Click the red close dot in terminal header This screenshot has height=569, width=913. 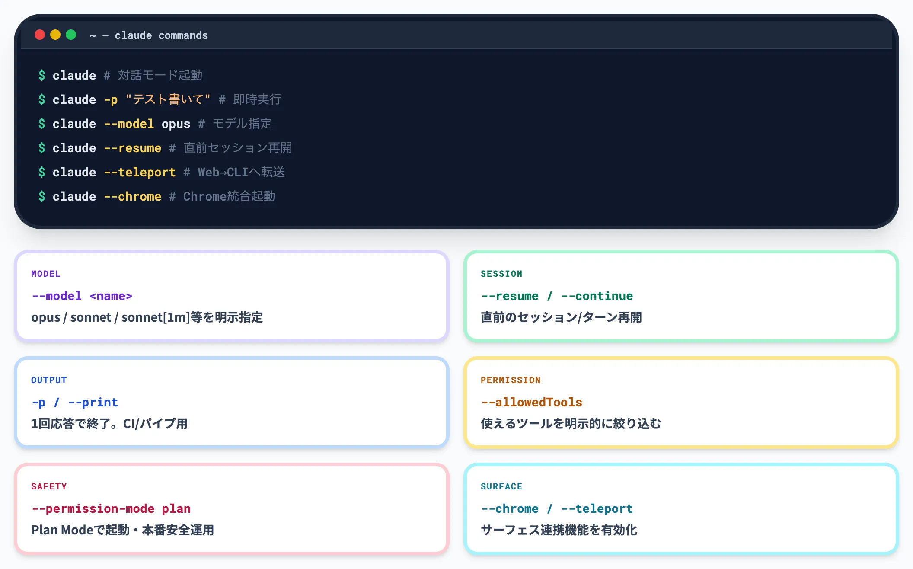pos(40,35)
